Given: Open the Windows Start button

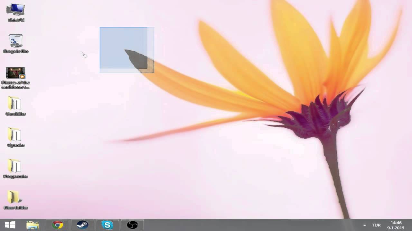Looking at the screenshot, I should (x=10, y=225).
